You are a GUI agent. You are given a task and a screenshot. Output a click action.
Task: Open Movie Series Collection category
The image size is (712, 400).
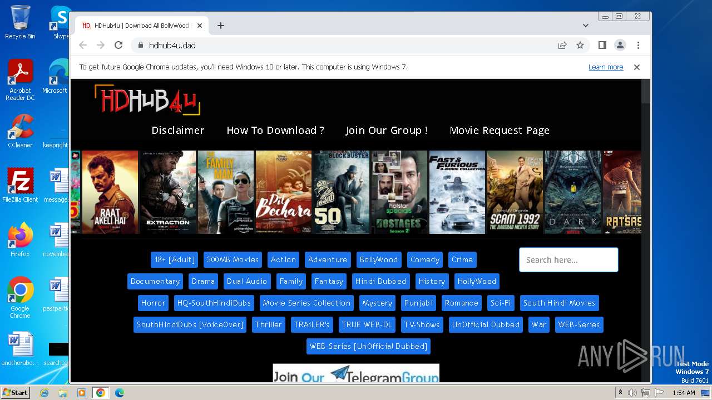click(306, 303)
